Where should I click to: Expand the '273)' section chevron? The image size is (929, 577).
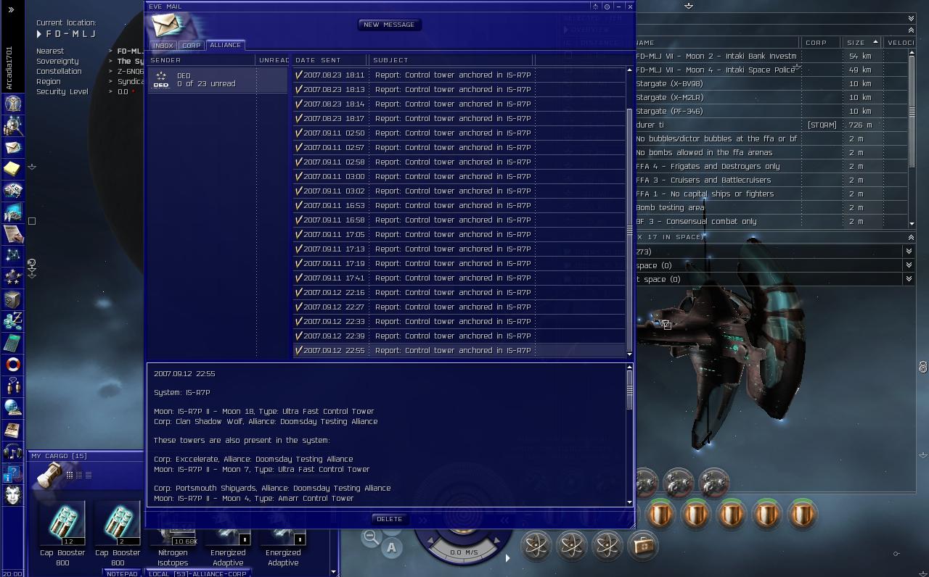909,252
